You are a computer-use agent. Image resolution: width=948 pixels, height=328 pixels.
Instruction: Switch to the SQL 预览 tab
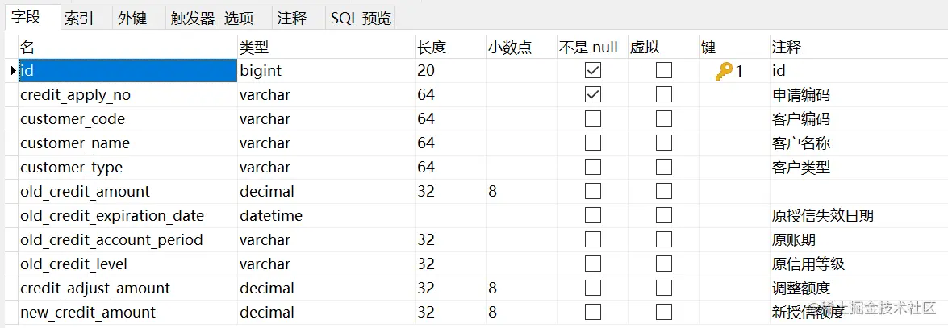pyautogui.click(x=361, y=19)
